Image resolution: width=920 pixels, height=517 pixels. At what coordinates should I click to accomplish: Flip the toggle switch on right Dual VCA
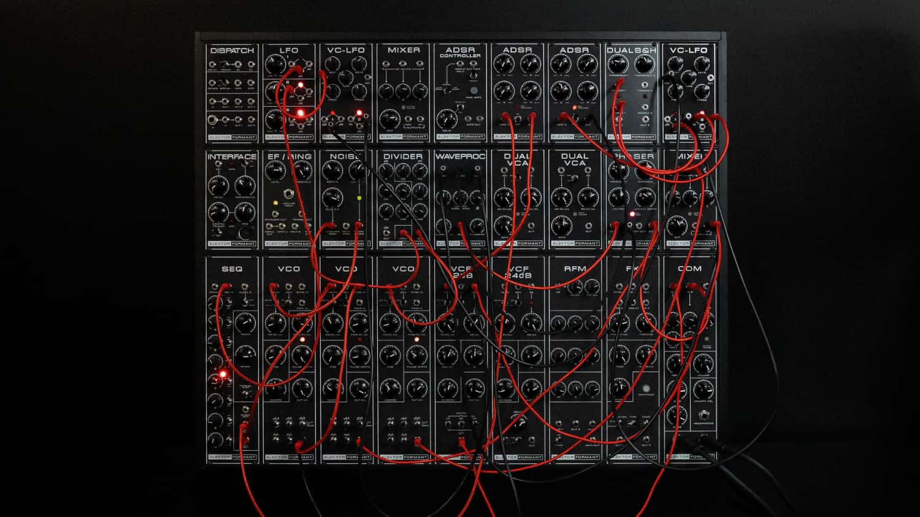[575, 178]
